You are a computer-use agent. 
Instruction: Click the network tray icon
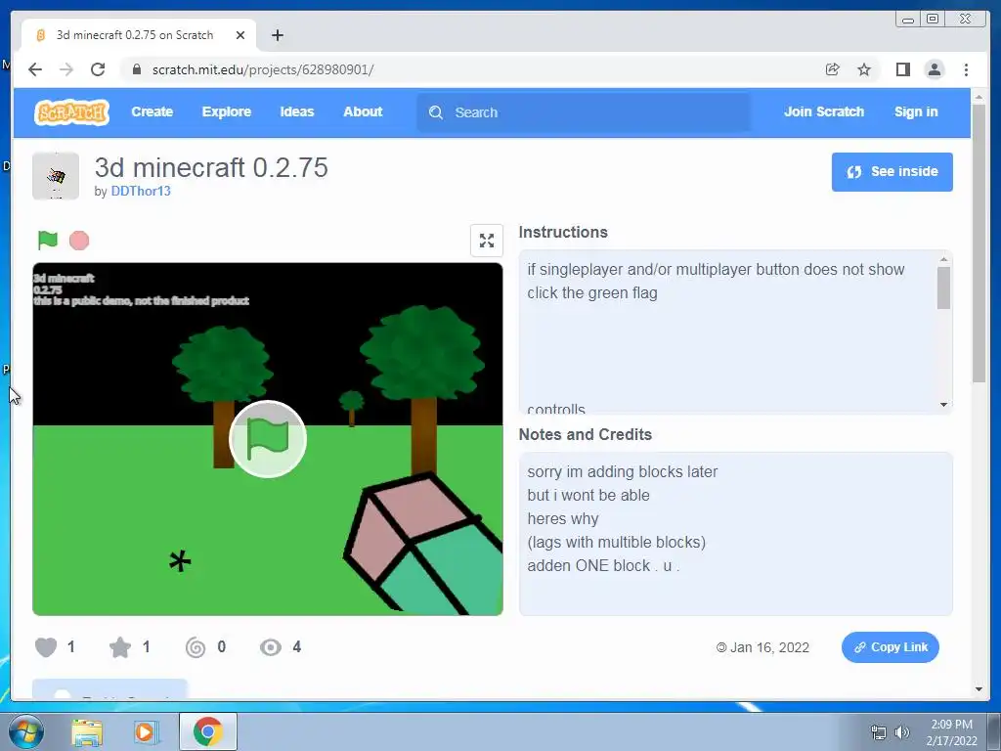pos(879,732)
